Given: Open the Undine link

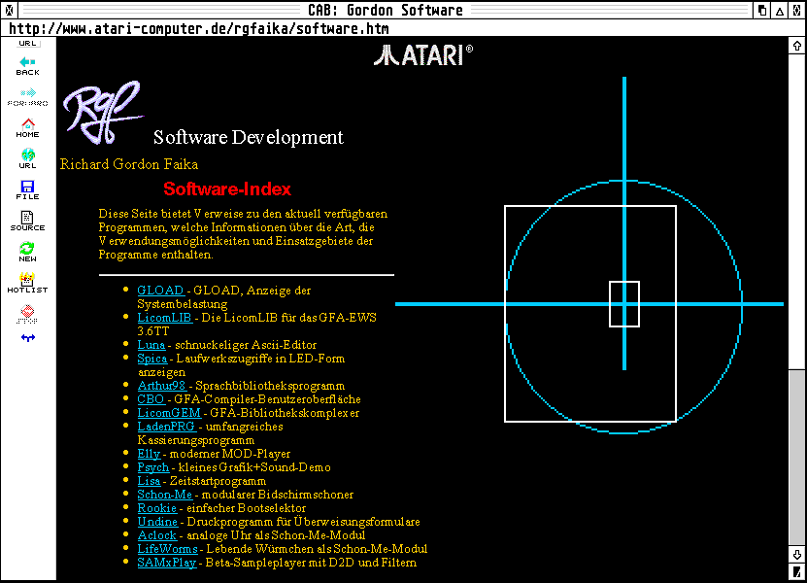Looking at the screenshot, I should (157, 522).
